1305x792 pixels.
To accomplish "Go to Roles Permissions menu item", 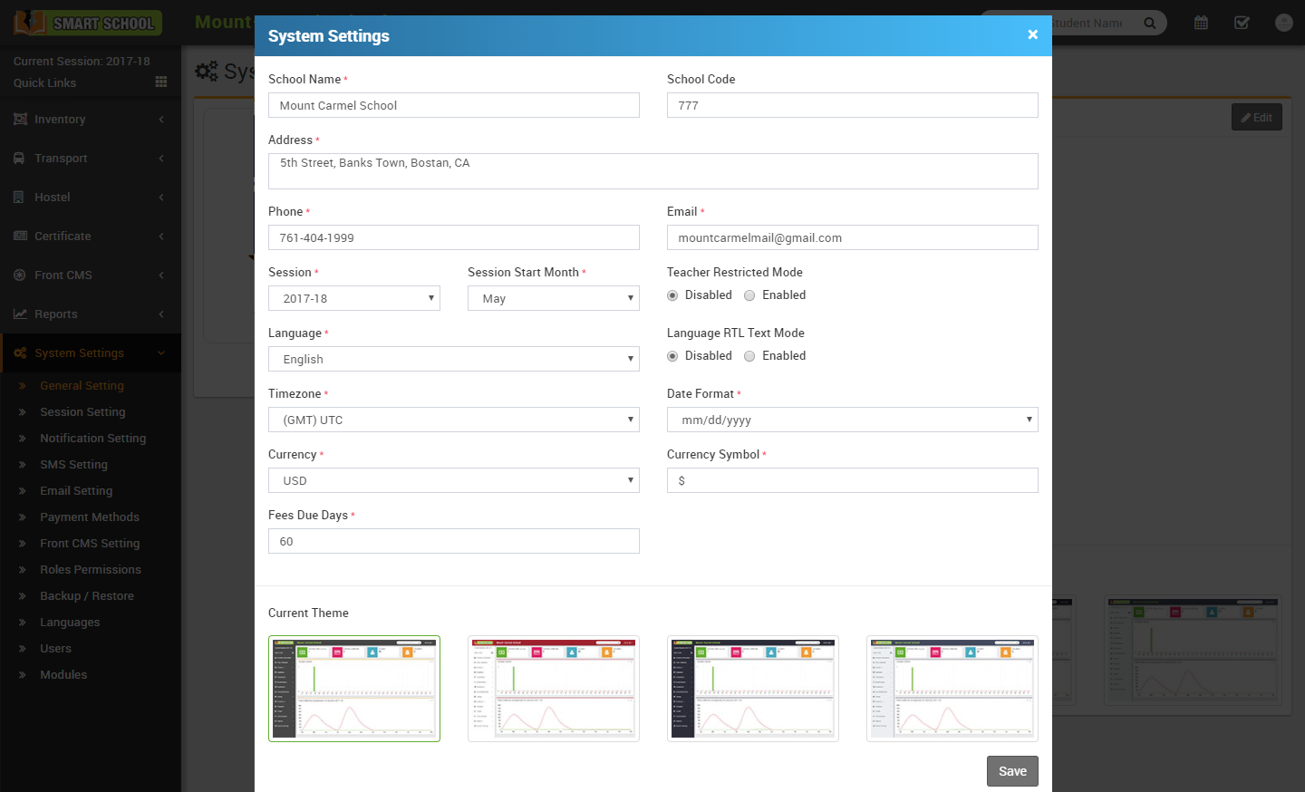I will pyautogui.click(x=90, y=569).
